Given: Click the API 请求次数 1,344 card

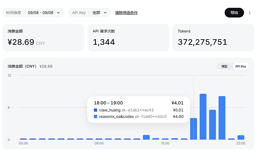Looking at the screenshot, I should [128, 38].
